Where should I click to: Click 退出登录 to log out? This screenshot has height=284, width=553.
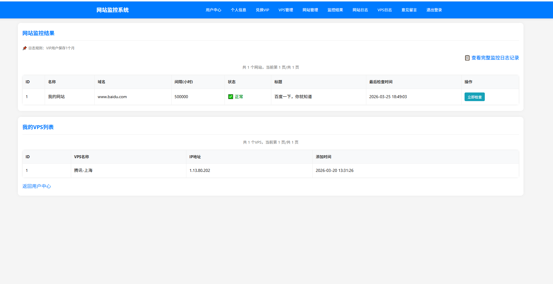click(x=434, y=10)
